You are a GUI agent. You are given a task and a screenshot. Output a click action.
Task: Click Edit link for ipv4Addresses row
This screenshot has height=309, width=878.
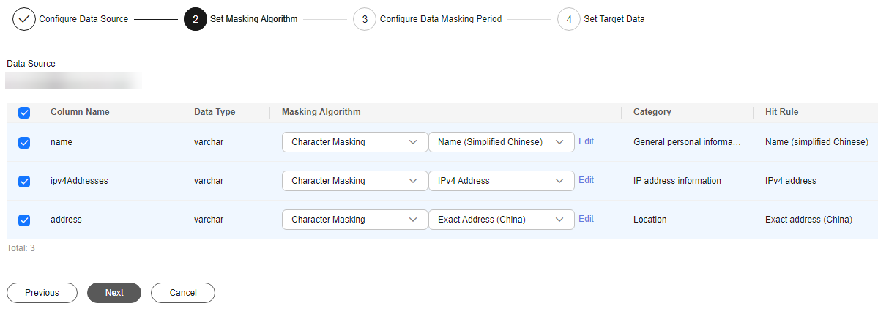[586, 180]
